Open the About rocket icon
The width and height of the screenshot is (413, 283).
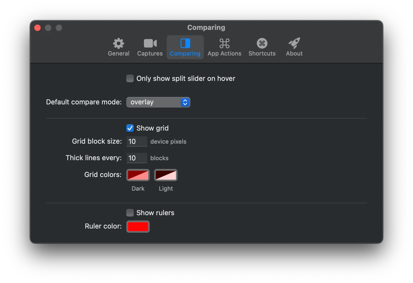pyautogui.click(x=294, y=43)
